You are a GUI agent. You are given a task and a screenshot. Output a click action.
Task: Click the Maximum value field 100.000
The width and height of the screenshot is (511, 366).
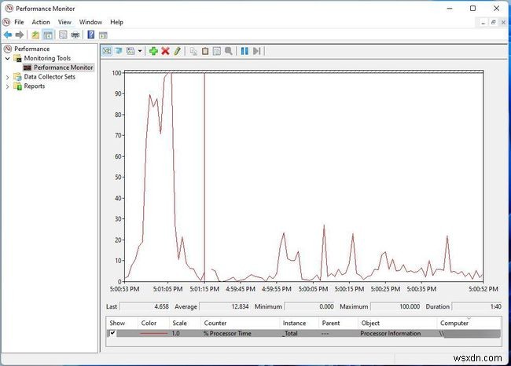[395, 306]
